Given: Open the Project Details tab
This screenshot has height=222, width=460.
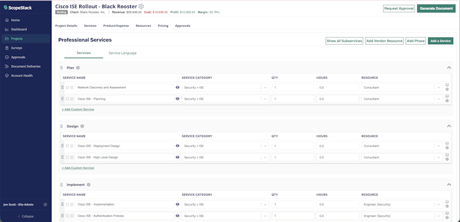Looking at the screenshot, I should coord(66,26).
